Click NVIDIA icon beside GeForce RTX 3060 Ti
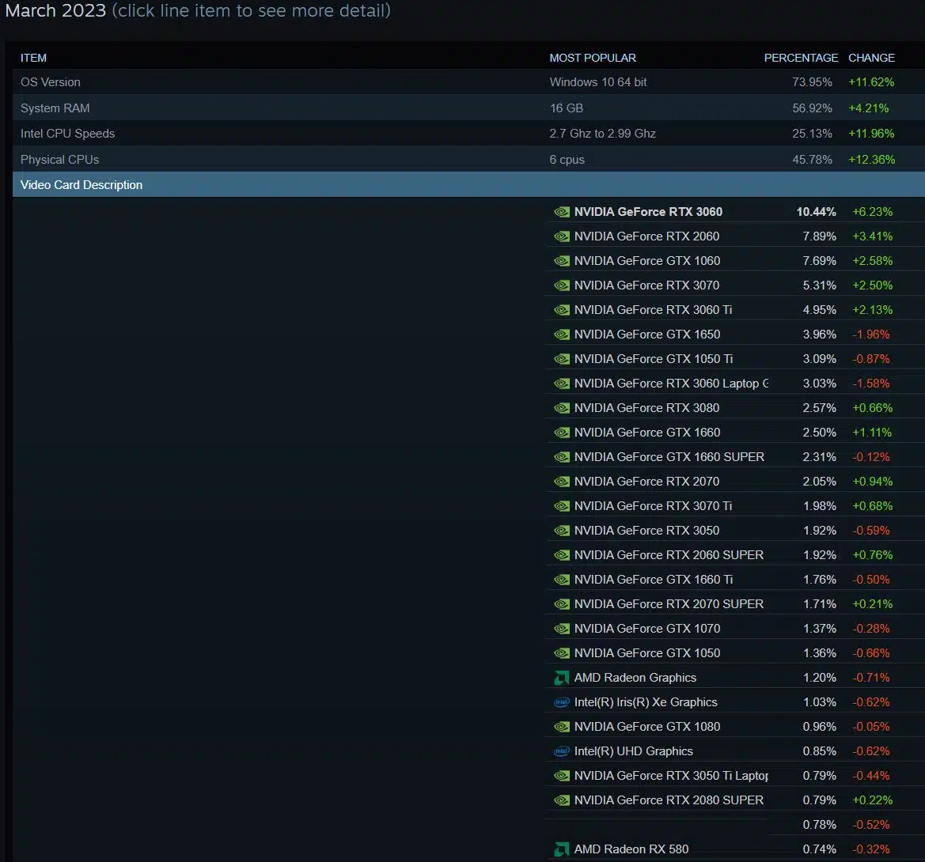 click(x=562, y=310)
